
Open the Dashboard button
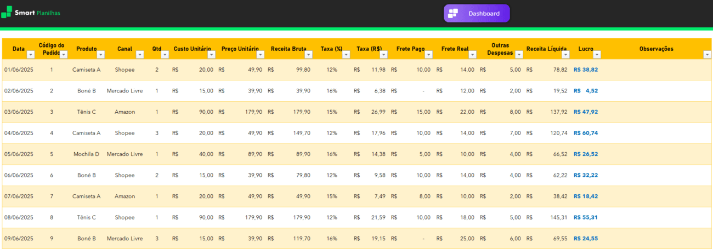(x=477, y=14)
